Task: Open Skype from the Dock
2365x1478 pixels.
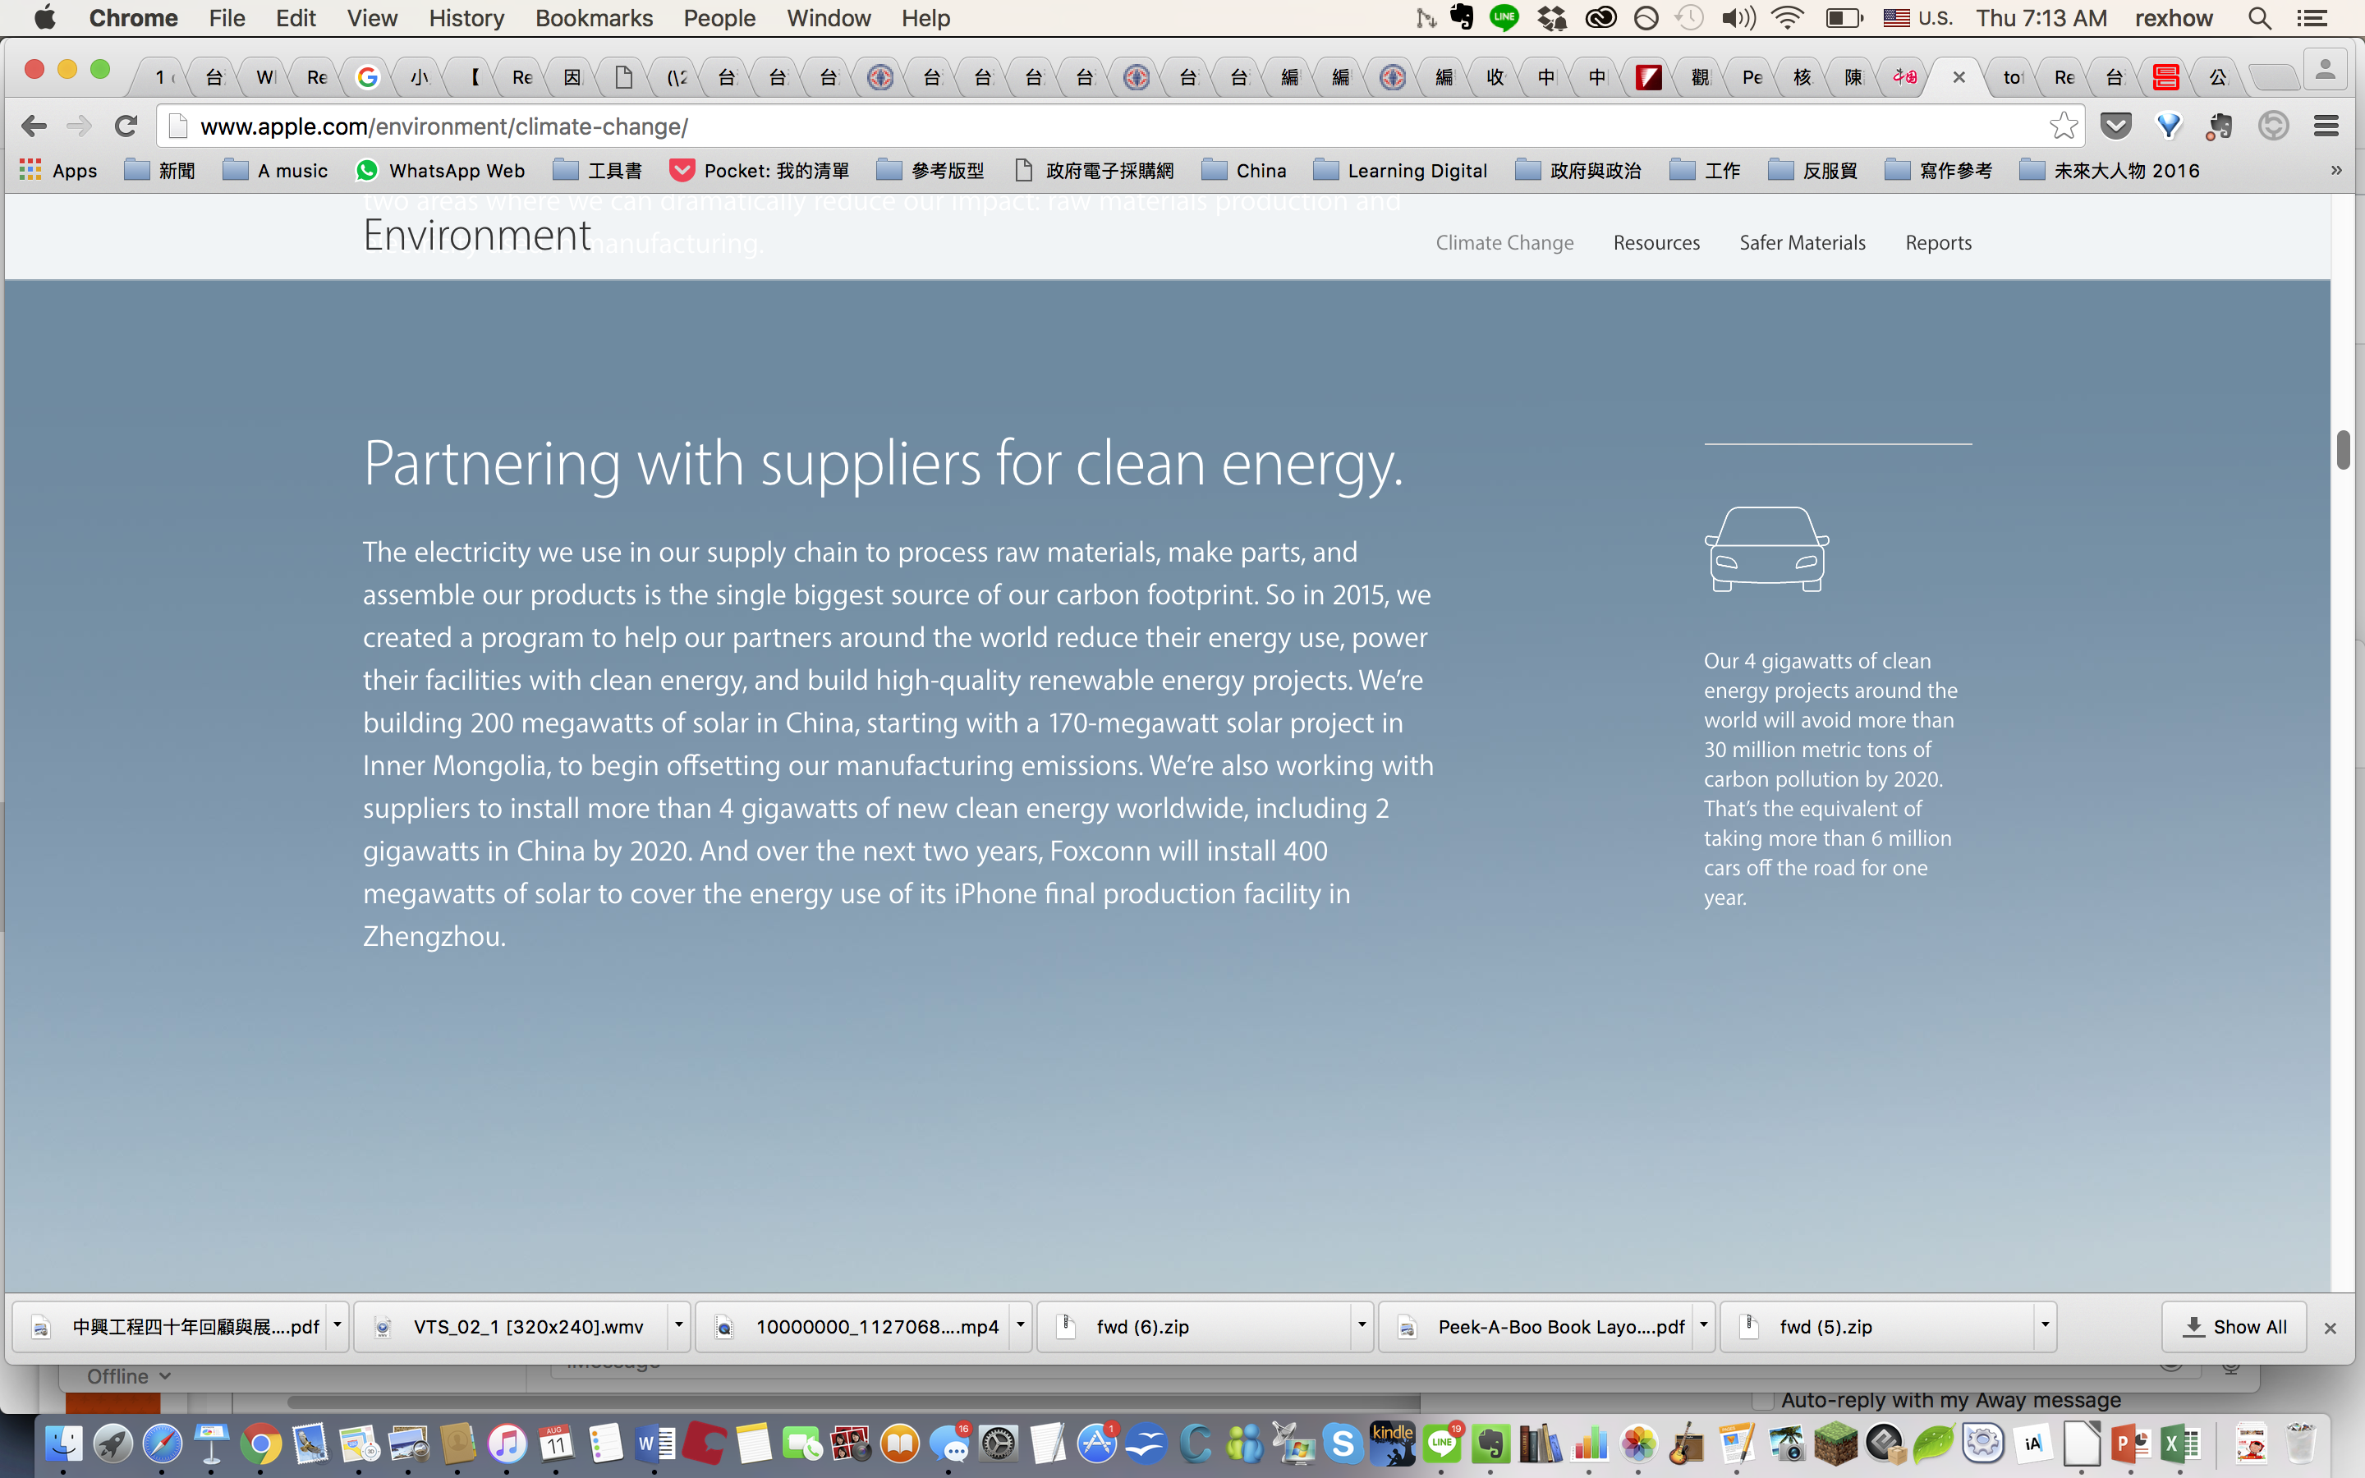Action: pos(1343,1444)
